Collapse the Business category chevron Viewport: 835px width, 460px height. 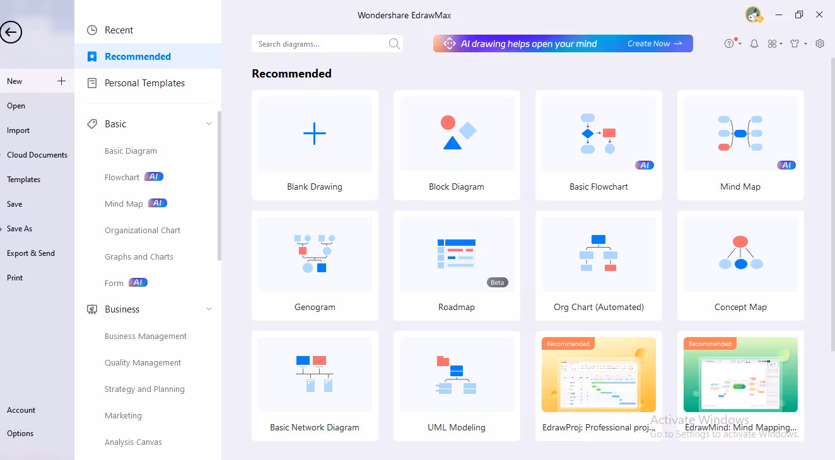tap(209, 309)
